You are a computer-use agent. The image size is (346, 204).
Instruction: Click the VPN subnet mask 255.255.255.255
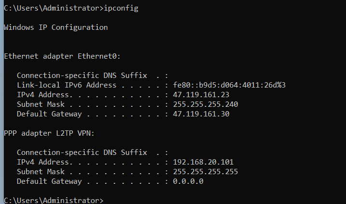point(205,172)
